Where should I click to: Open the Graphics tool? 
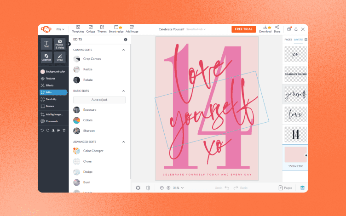point(46,57)
